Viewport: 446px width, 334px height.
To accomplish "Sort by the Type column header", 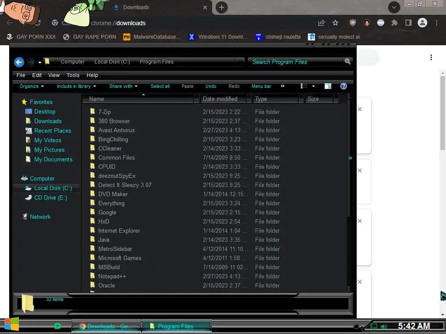I will point(276,99).
